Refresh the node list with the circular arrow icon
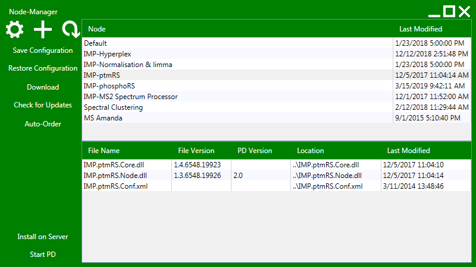Image resolution: width=476 pixels, height=267 pixels. (71, 29)
